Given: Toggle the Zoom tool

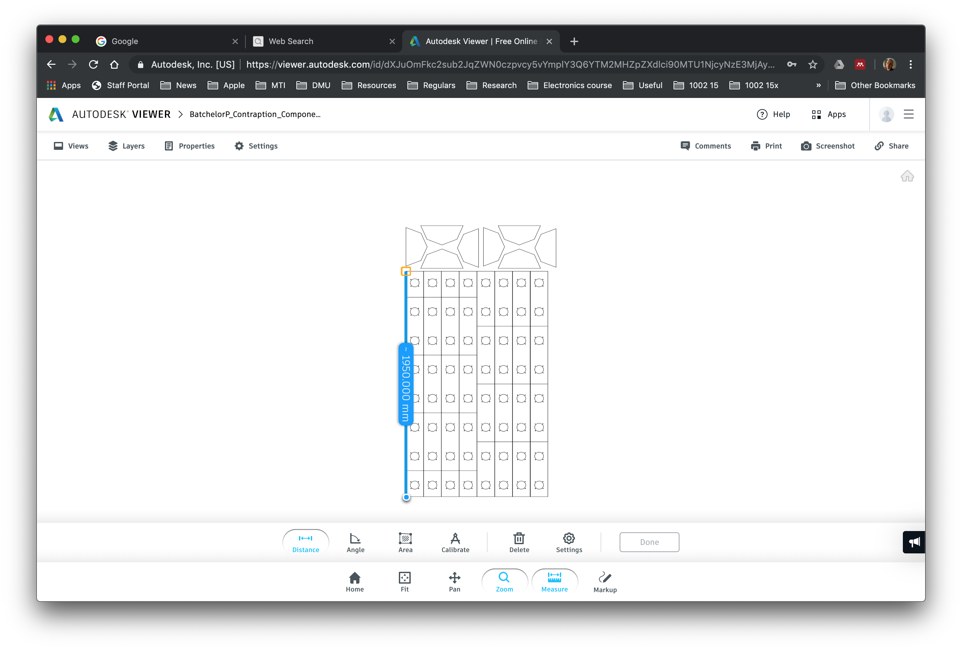Looking at the screenshot, I should click(x=504, y=582).
